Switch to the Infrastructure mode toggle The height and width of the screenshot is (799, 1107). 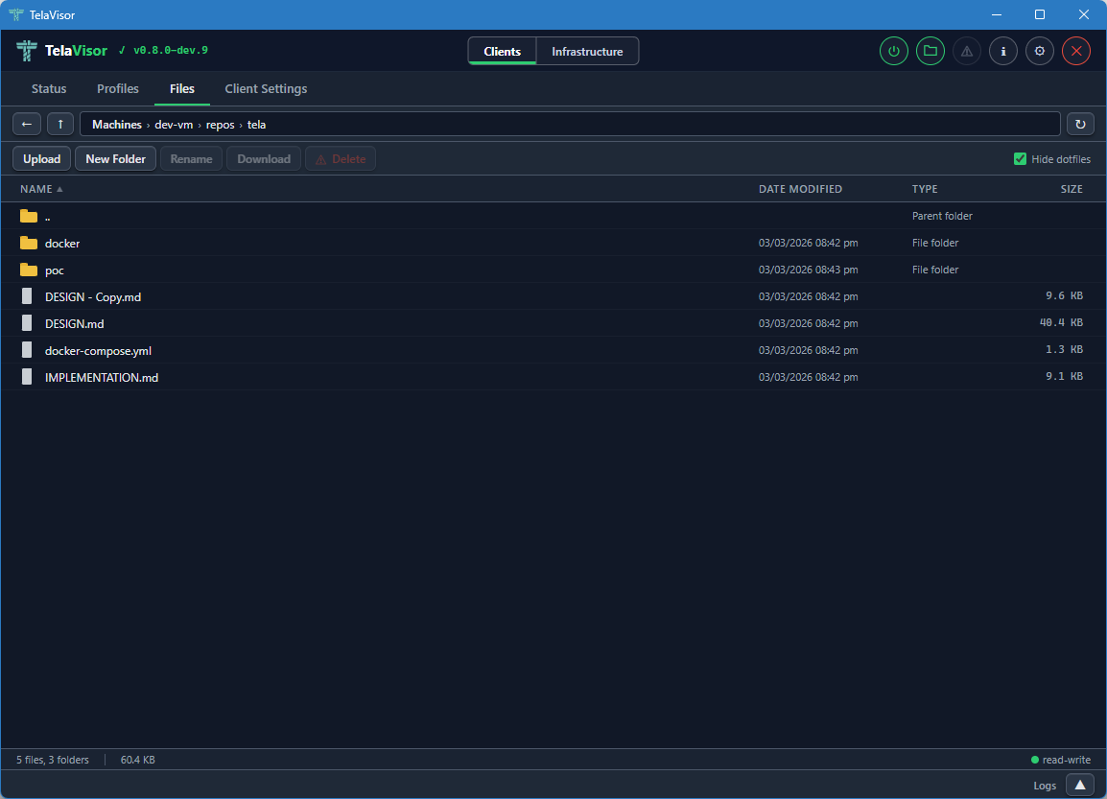point(587,52)
